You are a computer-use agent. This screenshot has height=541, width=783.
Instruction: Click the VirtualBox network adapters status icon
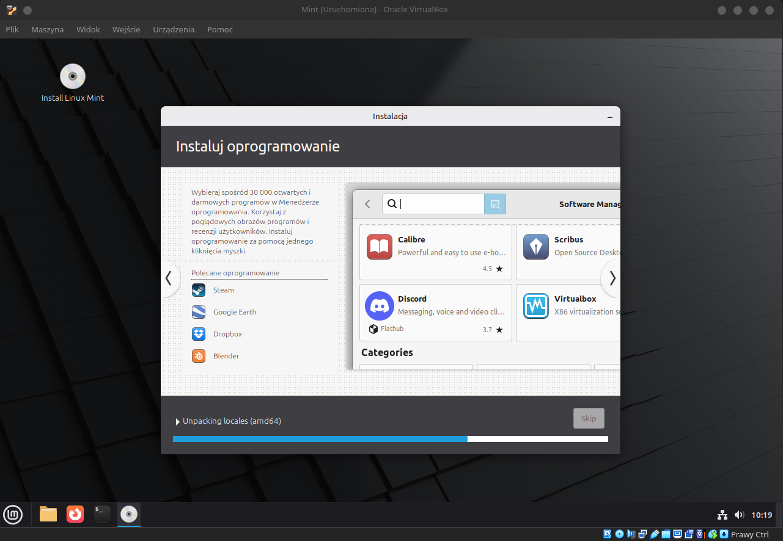click(643, 534)
